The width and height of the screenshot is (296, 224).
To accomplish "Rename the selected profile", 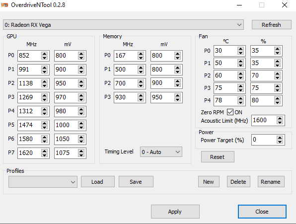I will (x=271, y=182).
